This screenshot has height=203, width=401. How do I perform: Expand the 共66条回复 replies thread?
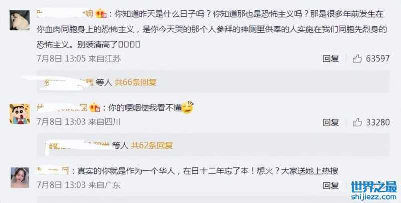coord(135,83)
